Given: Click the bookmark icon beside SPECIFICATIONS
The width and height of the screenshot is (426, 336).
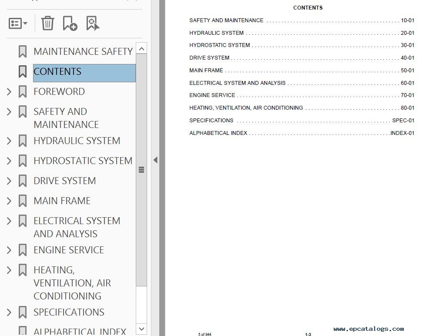Looking at the screenshot, I should coord(23,312).
